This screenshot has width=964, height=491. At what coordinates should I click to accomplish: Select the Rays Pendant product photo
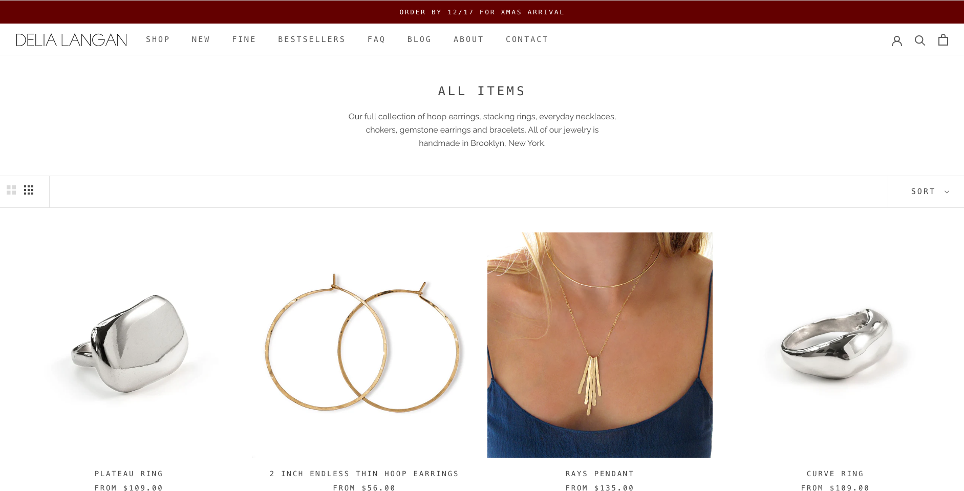click(x=599, y=345)
